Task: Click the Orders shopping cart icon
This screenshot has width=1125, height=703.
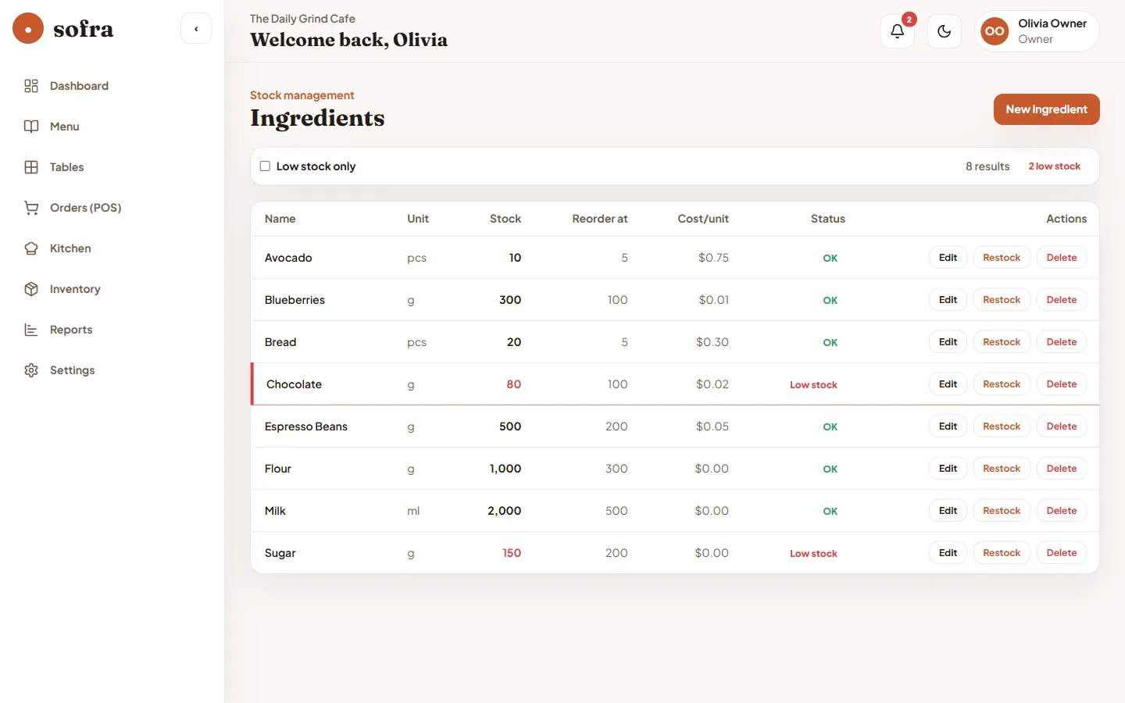Action: 31,208
